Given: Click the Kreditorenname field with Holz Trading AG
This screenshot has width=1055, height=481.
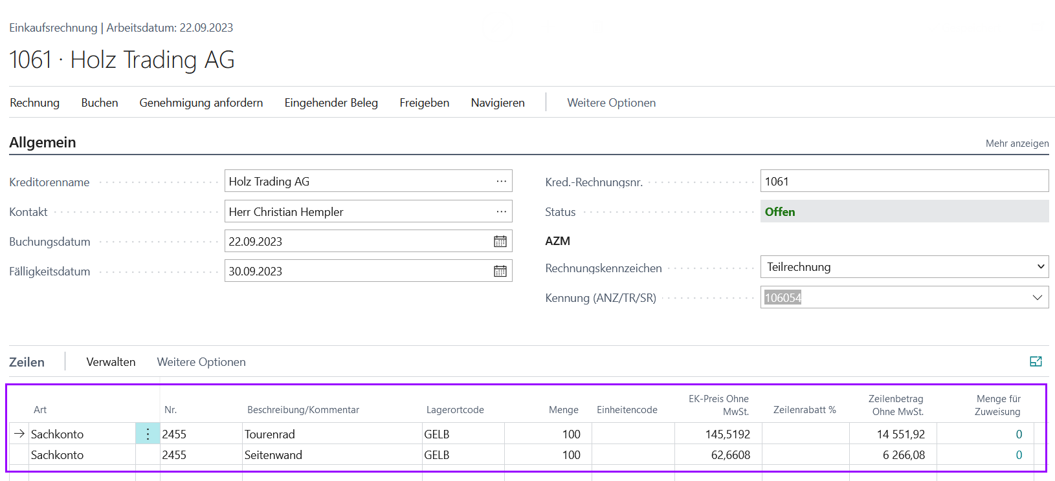Looking at the screenshot, I should 368,181.
